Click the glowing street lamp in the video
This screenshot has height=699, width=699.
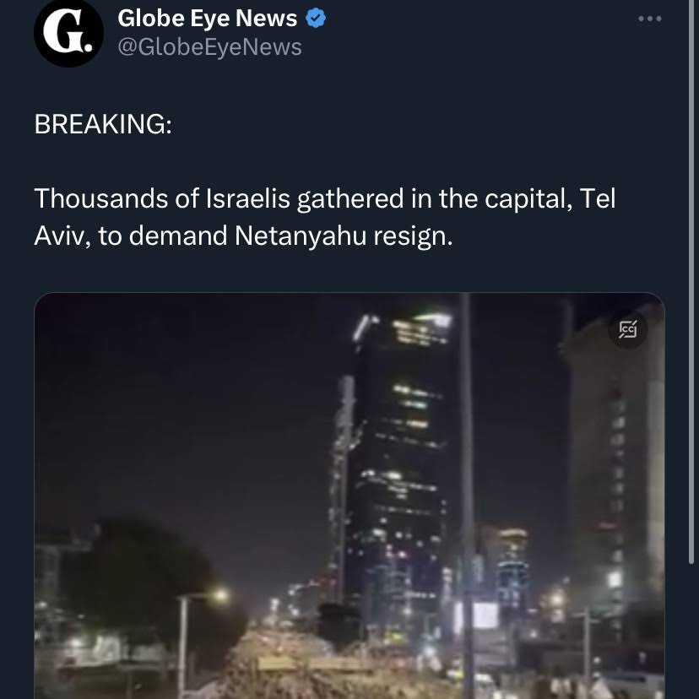click(x=220, y=594)
